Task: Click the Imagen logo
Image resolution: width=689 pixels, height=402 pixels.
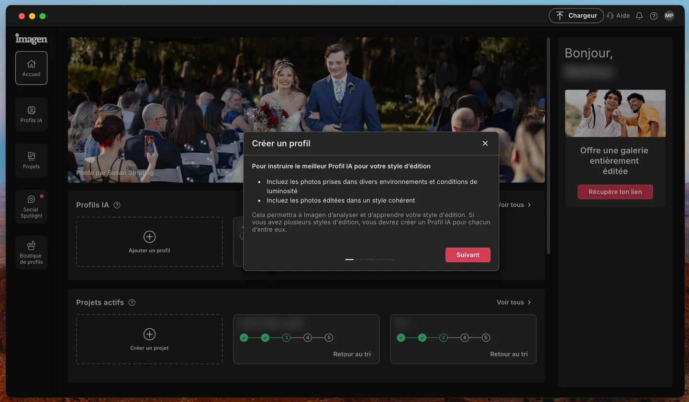Action: pyautogui.click(x=31, y=39)
